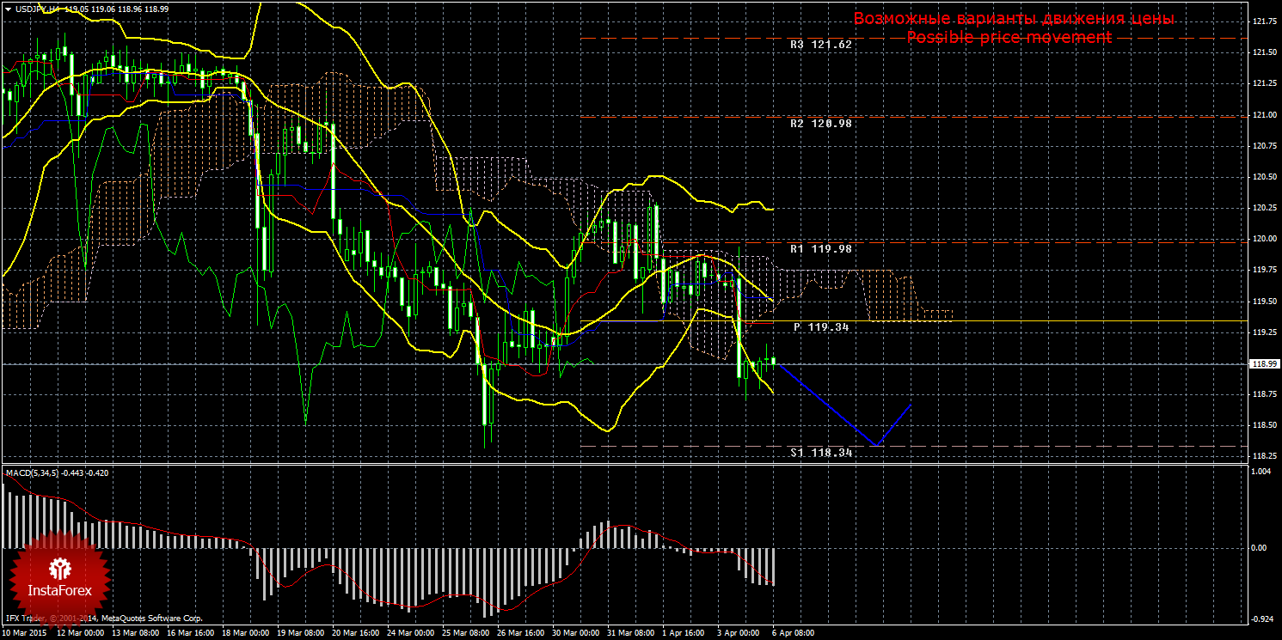Click the 6 Apr 08:00 time label
Screen dimensions: 1282x640
(x=791, y=633)
